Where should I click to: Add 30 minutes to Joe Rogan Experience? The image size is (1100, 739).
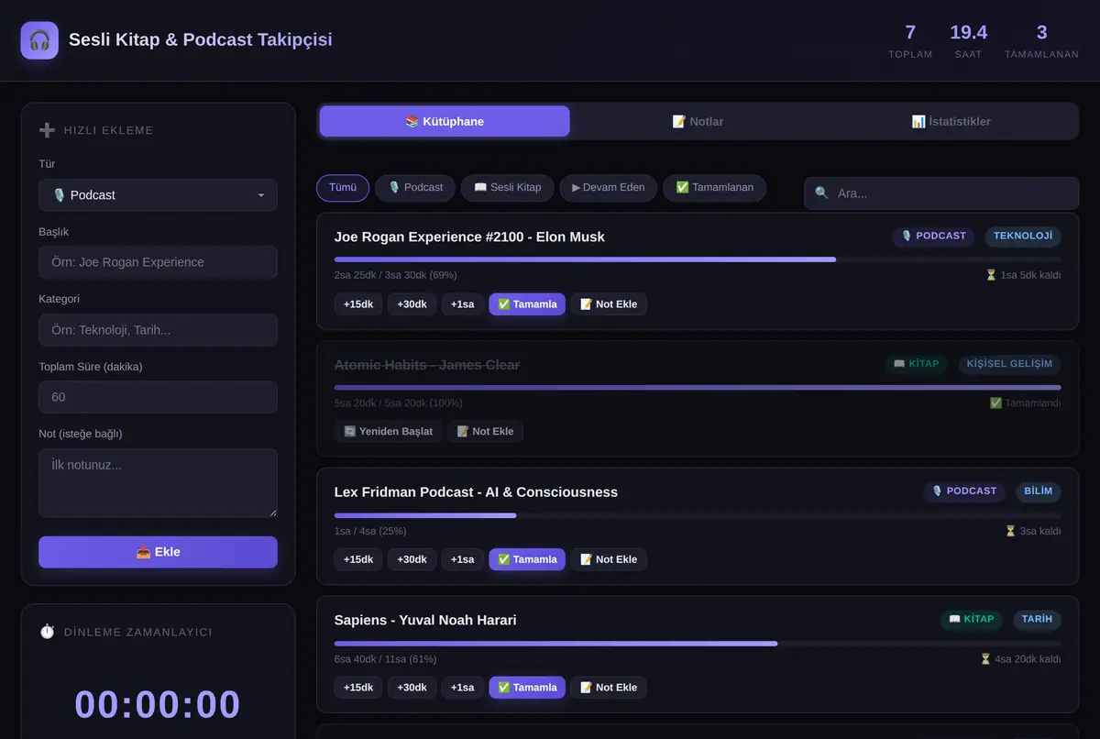412,304
